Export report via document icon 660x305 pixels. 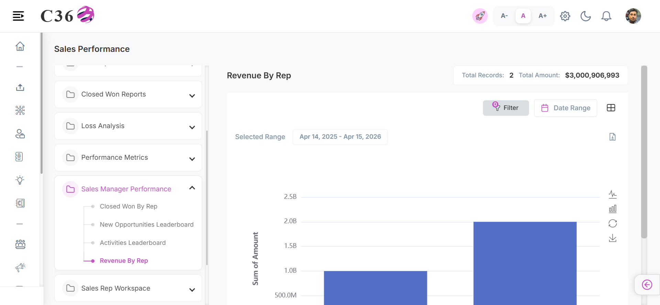coord(613,137)
